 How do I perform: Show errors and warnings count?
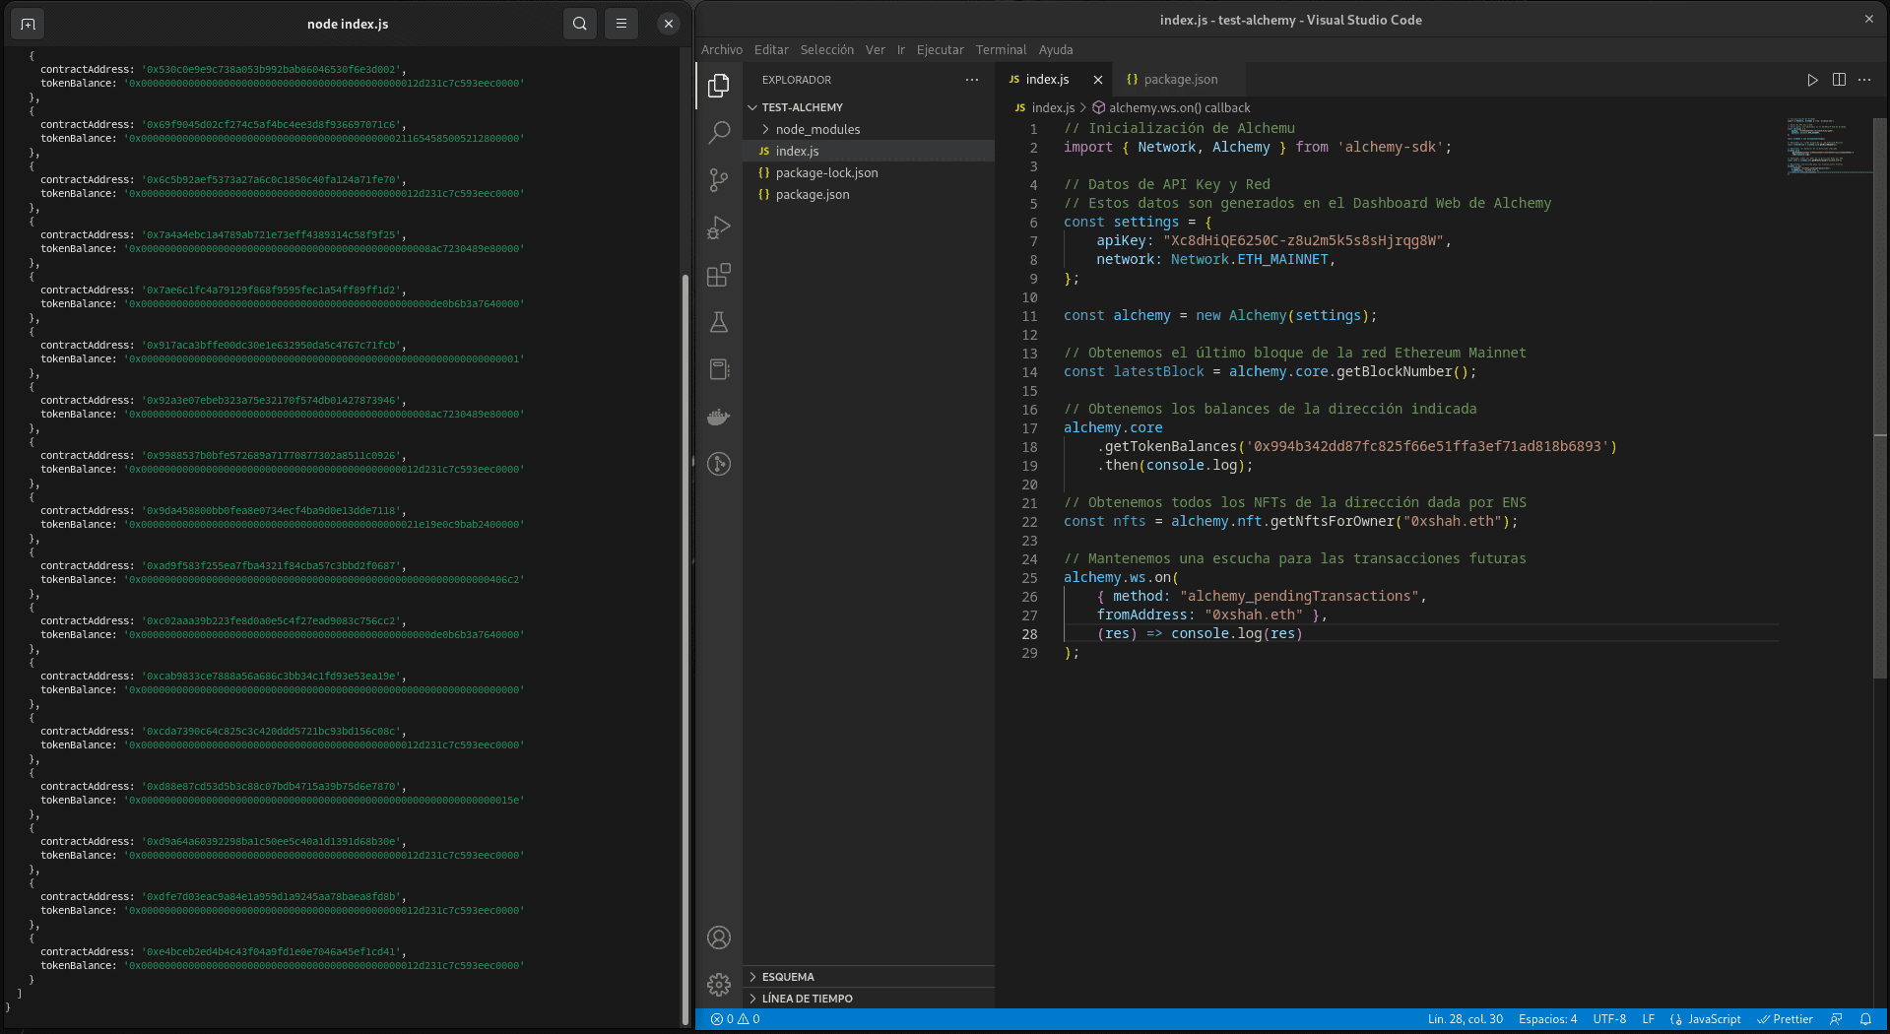point(736,1019)
